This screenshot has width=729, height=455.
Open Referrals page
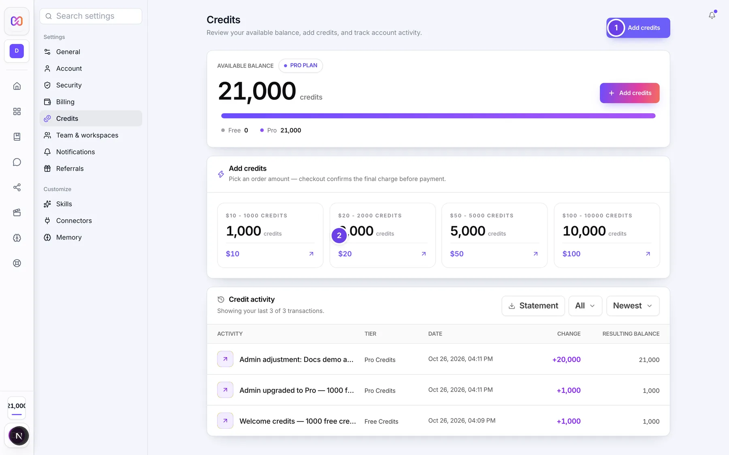point(91,169)
